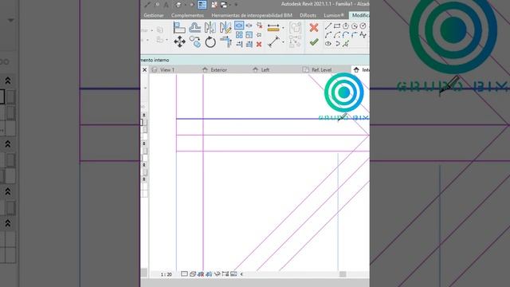Viewport: 510px width, 287px height.
Task: Select the Circle draw tool
Action: pos(363,26)
